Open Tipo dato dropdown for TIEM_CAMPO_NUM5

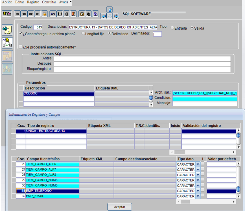pyautogui.click(x=198, y=180)
